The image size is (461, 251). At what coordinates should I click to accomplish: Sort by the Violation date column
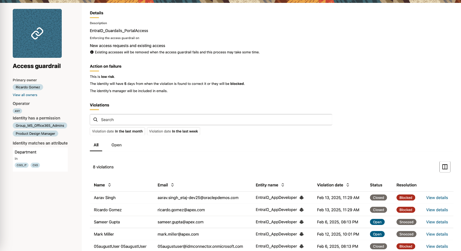(348, 185)
